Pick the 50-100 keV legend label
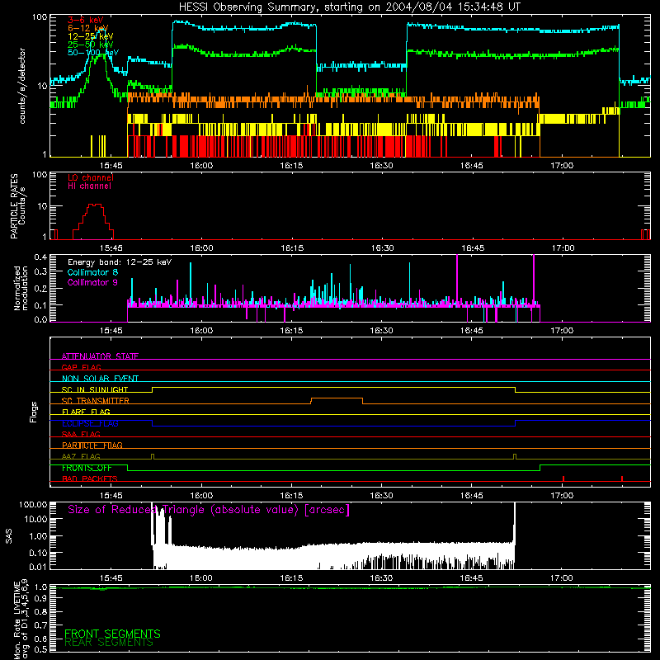660x660 pixels. (x=93, y=53)
